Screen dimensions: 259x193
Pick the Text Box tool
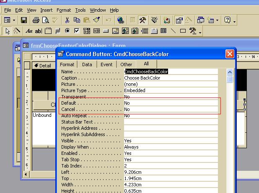(38, 31)
